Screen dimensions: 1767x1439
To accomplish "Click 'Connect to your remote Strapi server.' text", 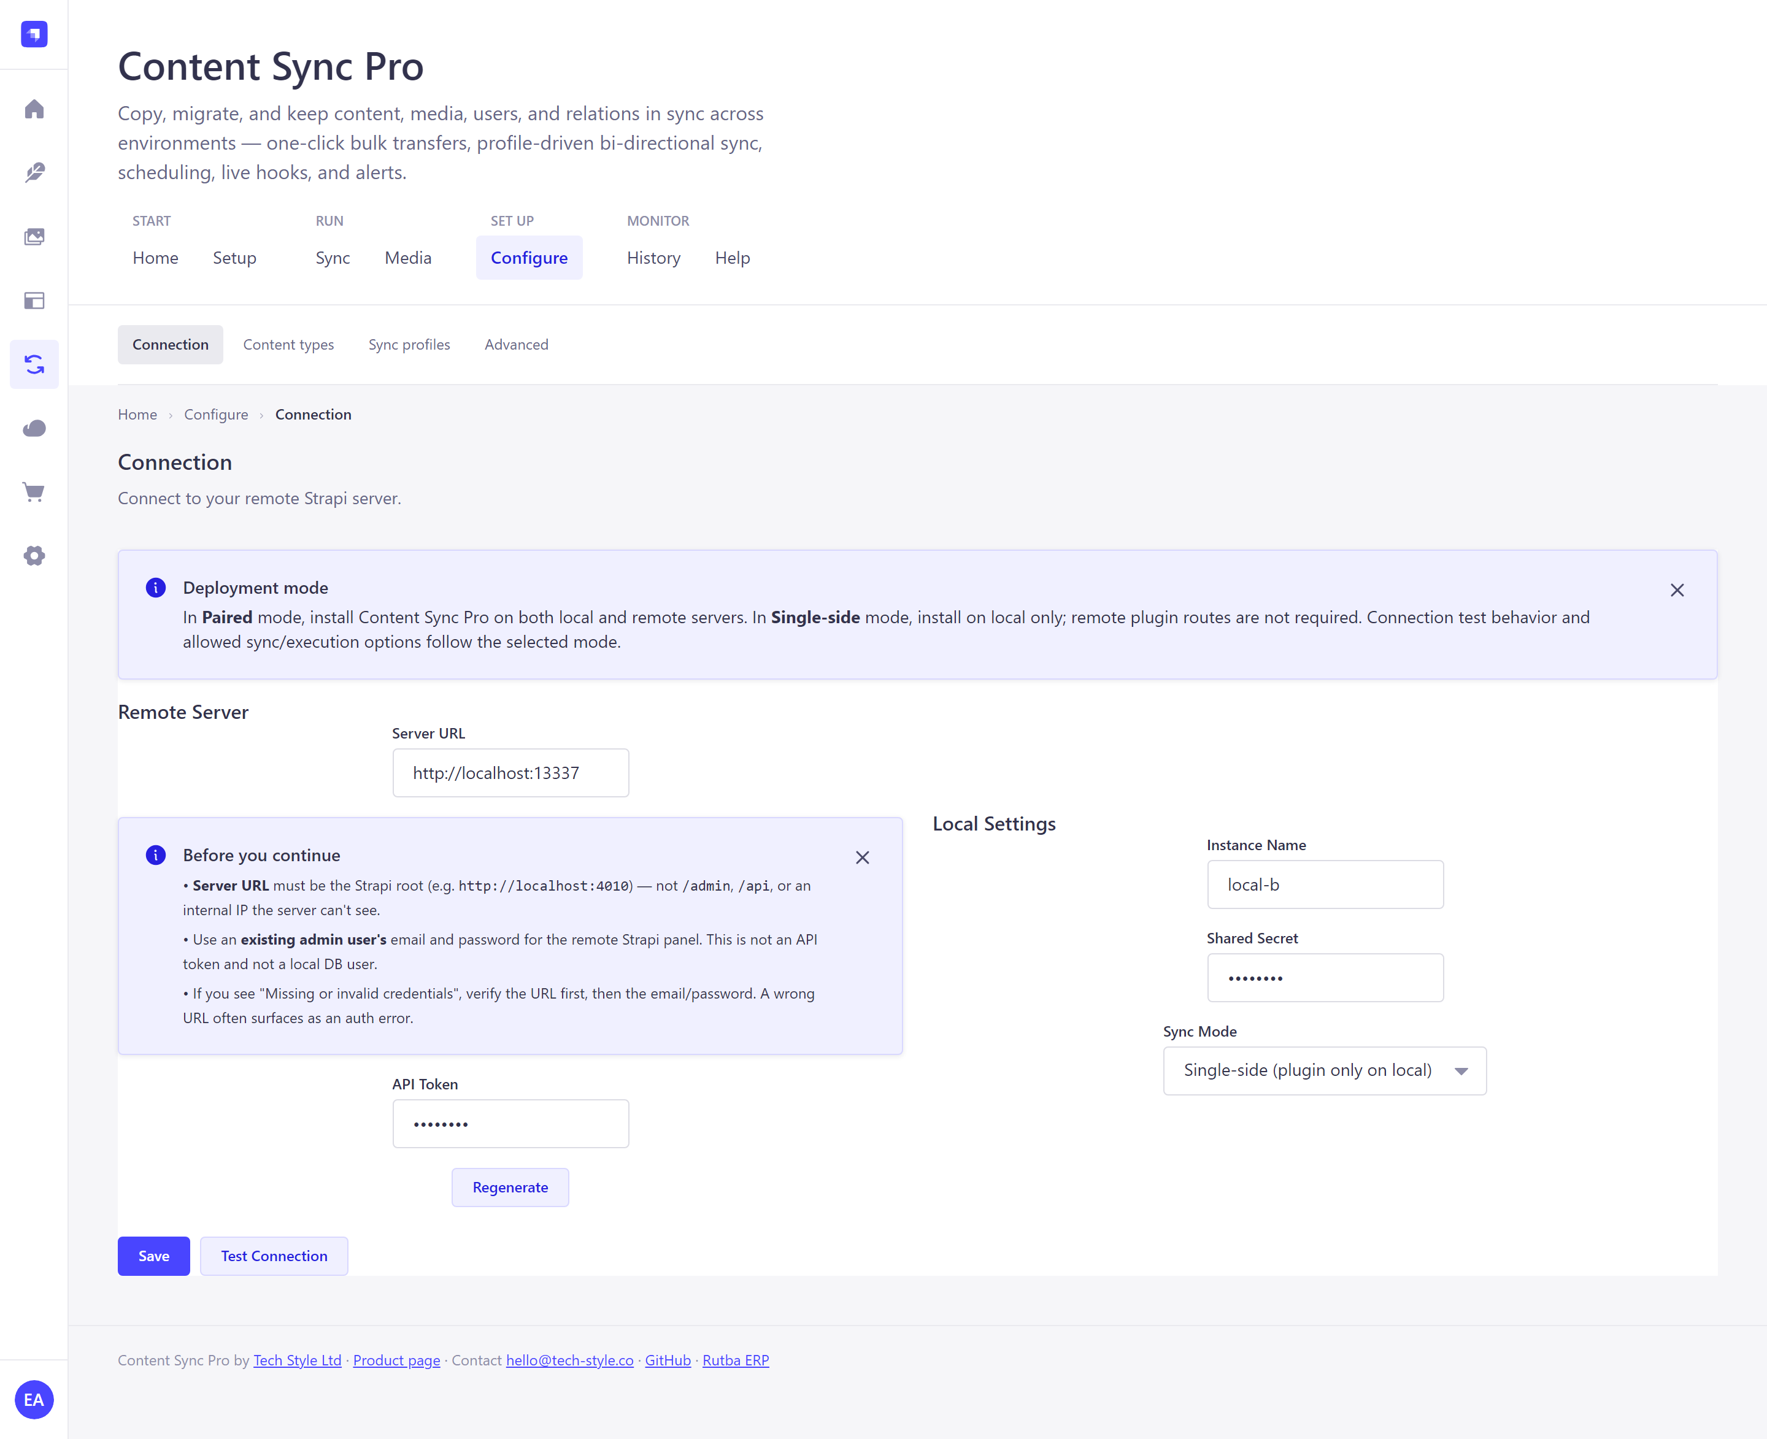I will pyautogui.click(x=260, y=498).
